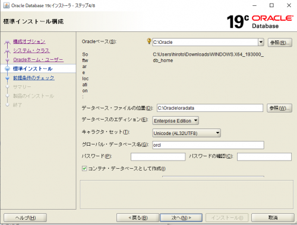Viewport: 297px width, 225px height.
Task: Click the 次へ(N) next button
Action: (181, 218)
